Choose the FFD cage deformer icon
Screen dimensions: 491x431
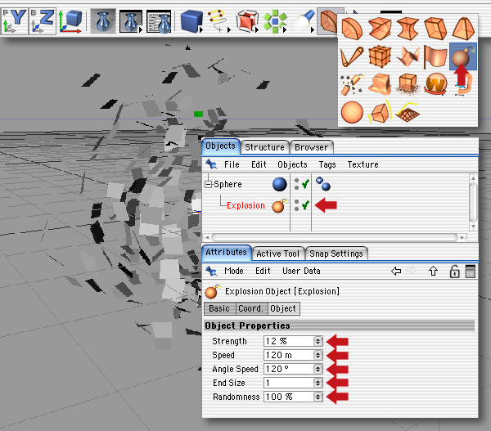[x=380, y=56]
